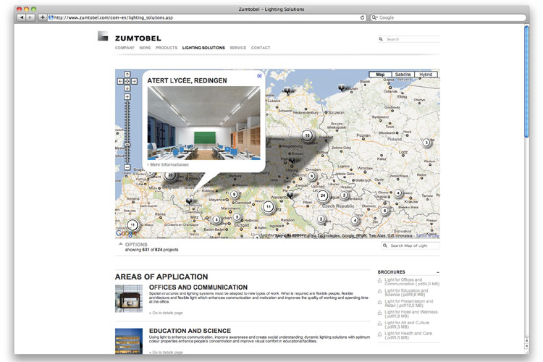Open the News menu

tap(145, 48)
